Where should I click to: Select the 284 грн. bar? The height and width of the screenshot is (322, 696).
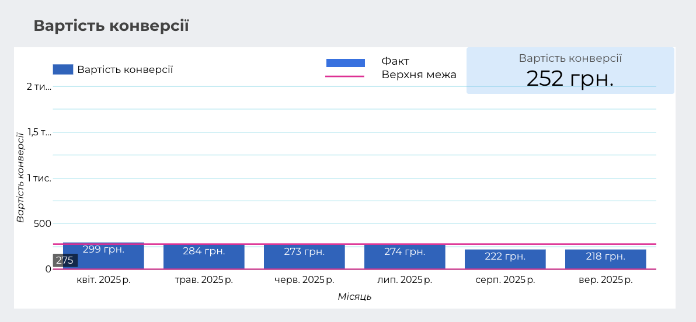(204, 257)
